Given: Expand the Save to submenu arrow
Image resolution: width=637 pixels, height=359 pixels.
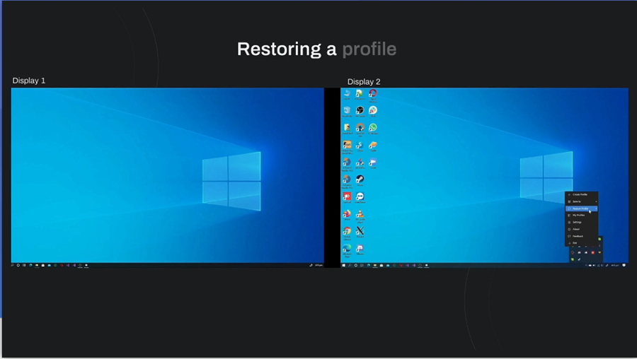Looking at the screenshot, I should click(x=596, y=201).
